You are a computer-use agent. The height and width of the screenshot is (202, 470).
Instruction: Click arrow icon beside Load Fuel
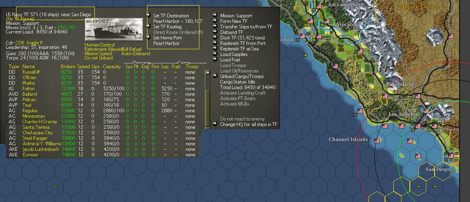coord(215,59)
